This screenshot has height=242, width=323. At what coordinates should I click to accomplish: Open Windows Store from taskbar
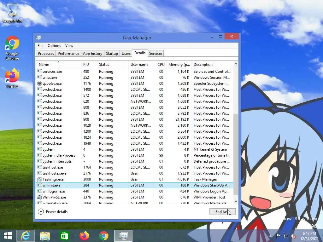(64, 236)
